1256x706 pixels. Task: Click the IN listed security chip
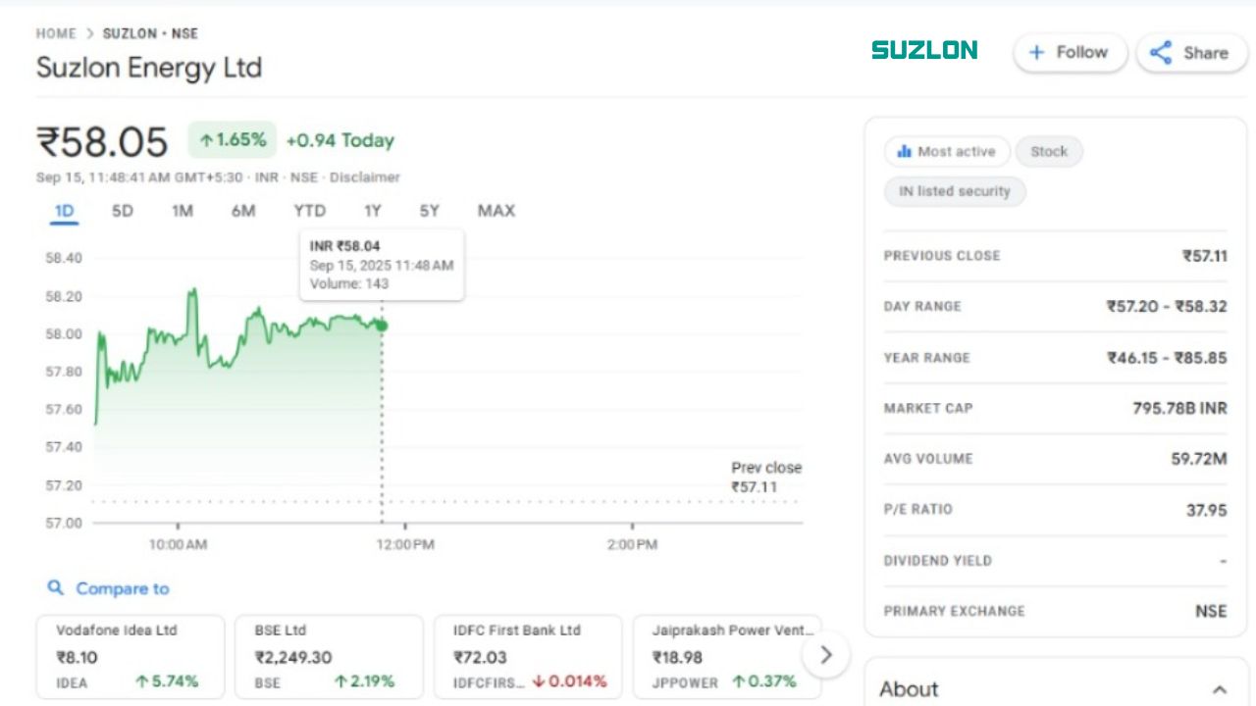coord(955,191)
